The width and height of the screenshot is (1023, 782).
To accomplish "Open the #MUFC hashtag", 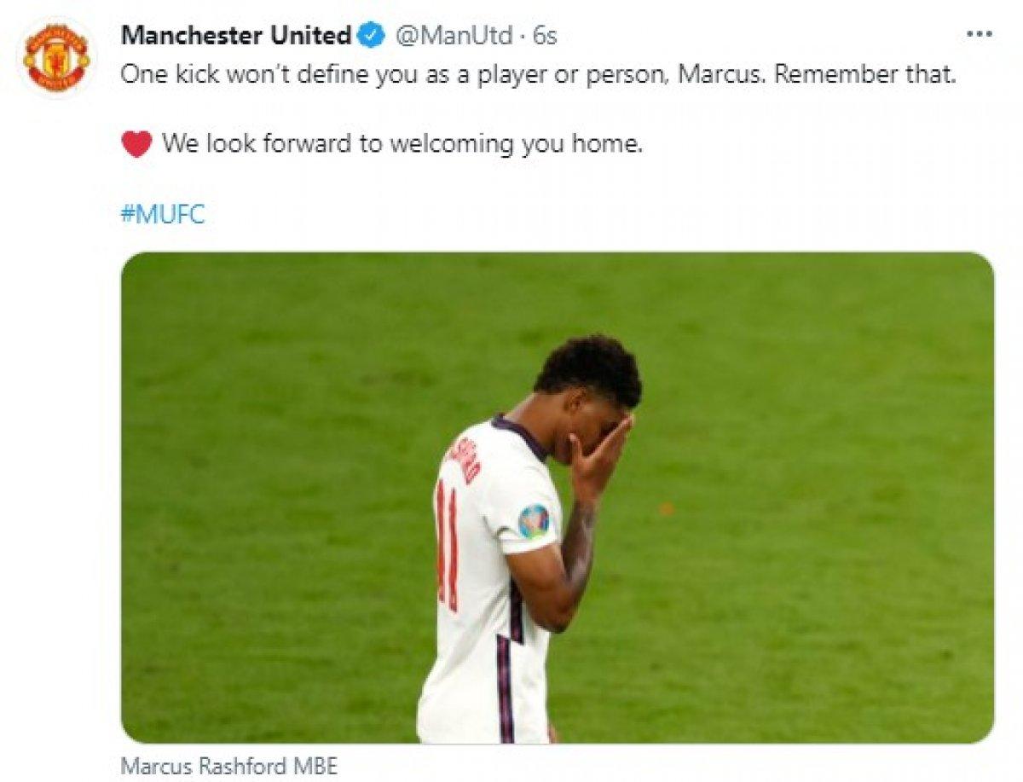I will coord(163,214).
